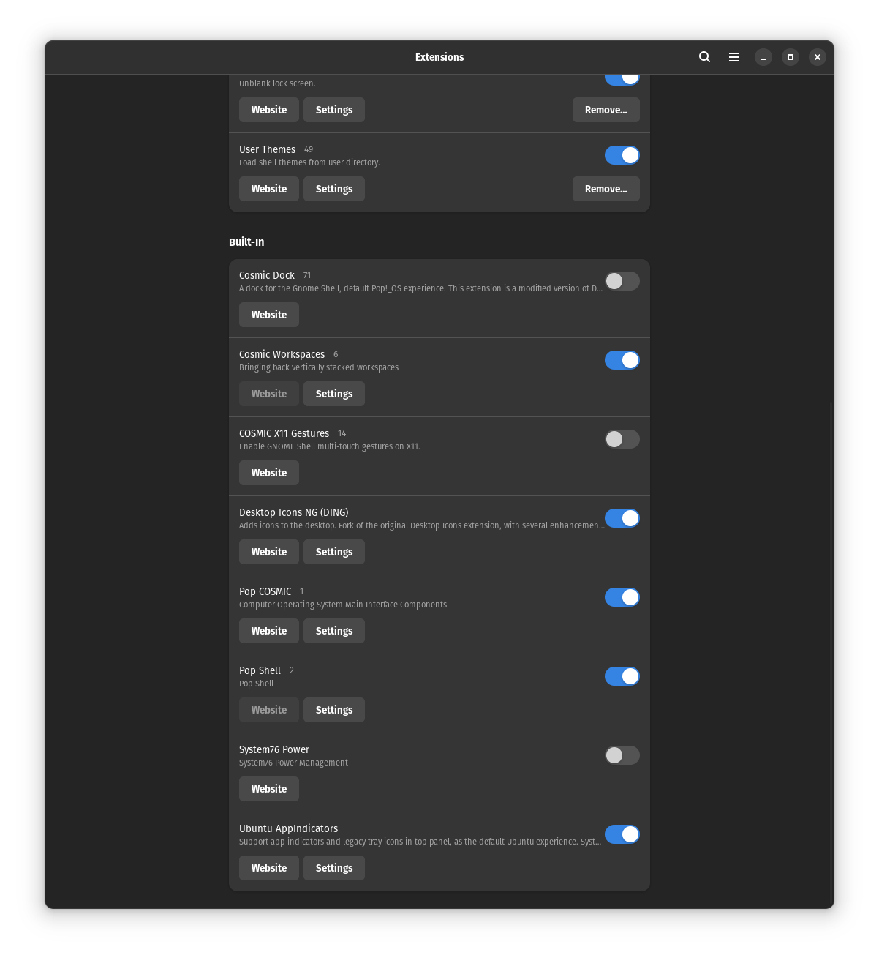Open Settings for User Themes
The height and width of the screenshot is (958, 879).
(333, 189)
